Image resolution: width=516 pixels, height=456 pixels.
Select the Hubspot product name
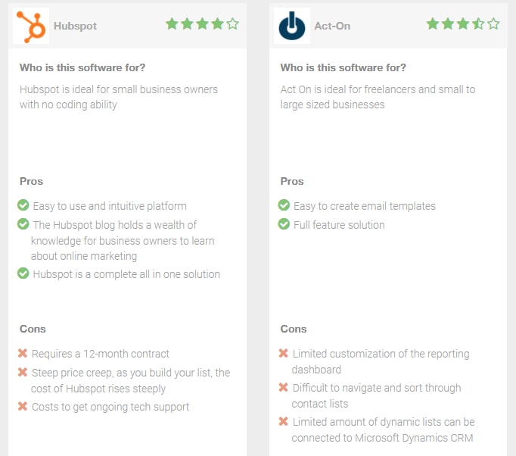[x=76, y=26]
